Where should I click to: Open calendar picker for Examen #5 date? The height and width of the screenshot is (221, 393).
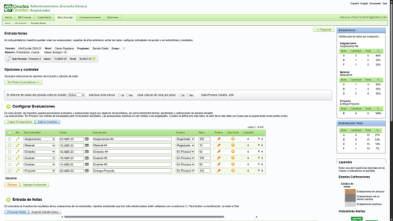87,165
